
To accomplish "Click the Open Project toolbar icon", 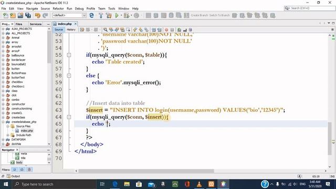I will pos(20,15).
